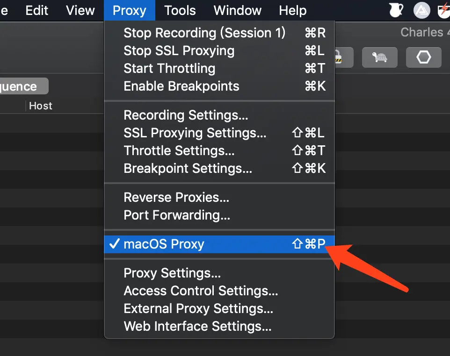The width and height of the screenshot is (450, 356).
Task: Choose Stop Recording (Session 1)
Action: [x=204, y=33]
